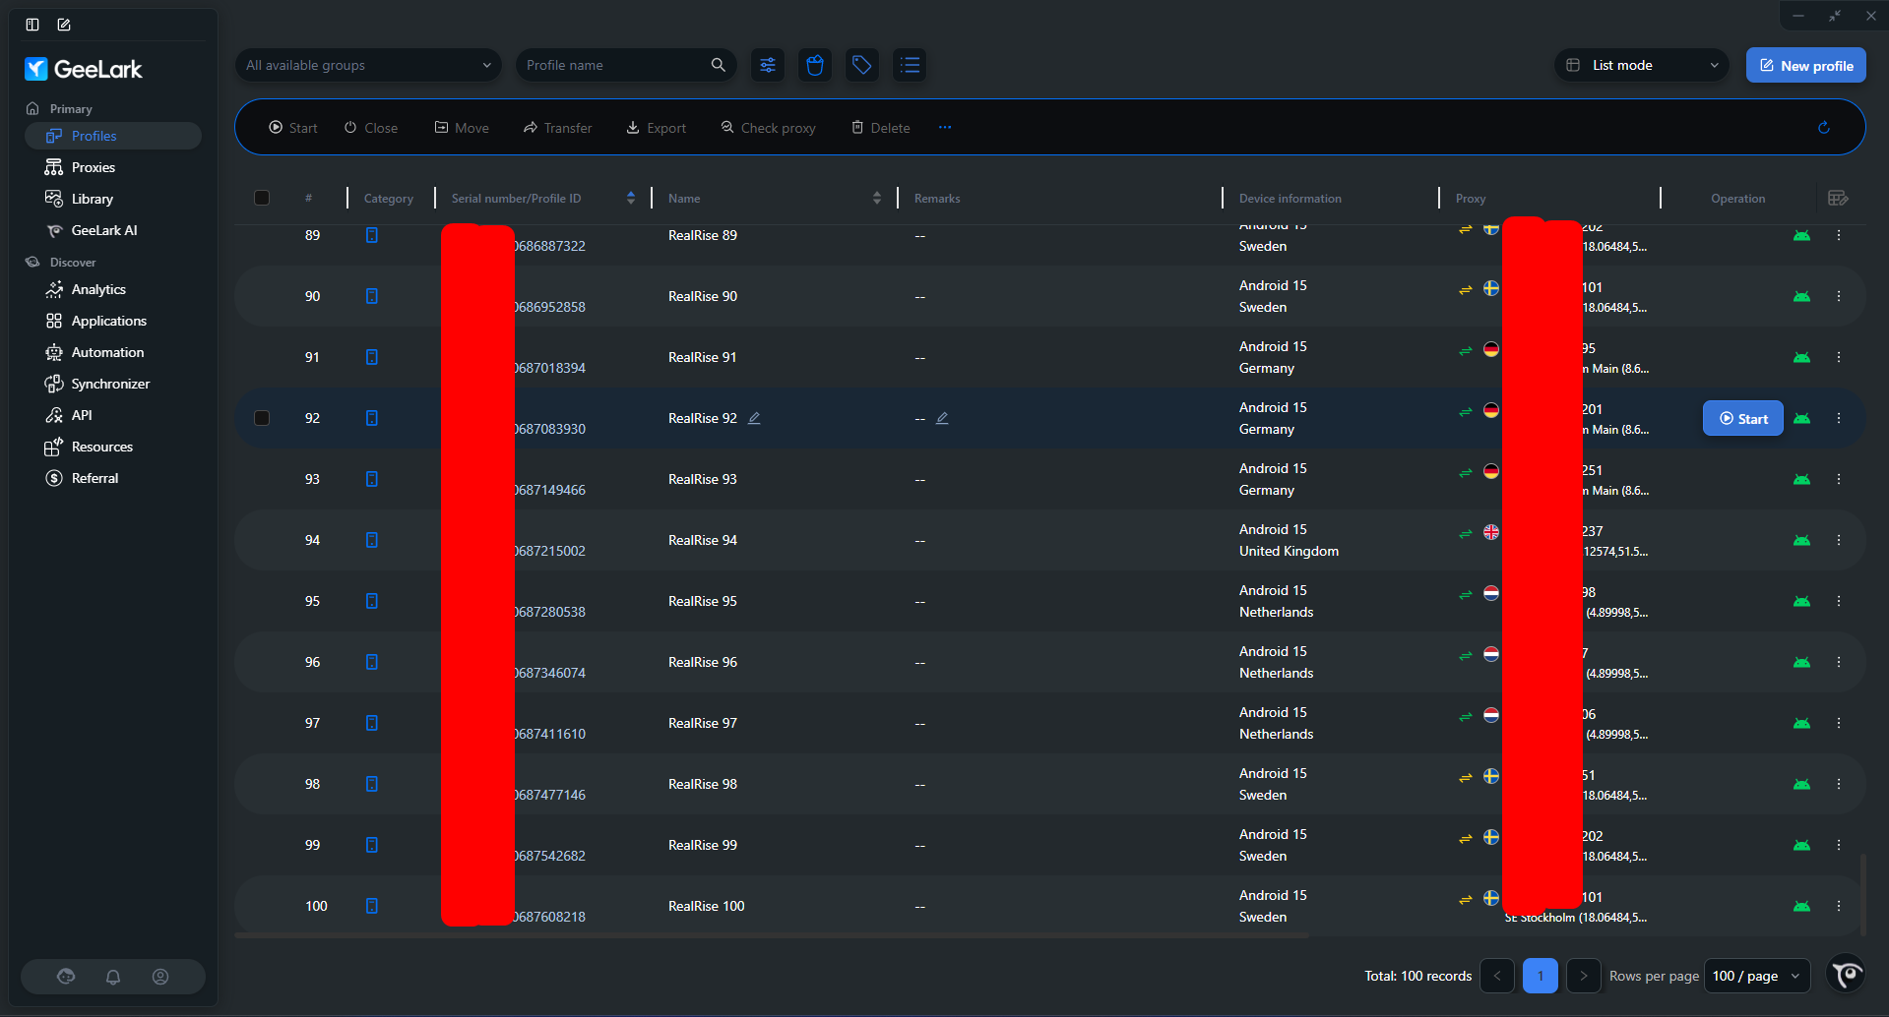Image resolution: width=1889 pixels, height=1017 pixels.
Task: Open Proxies in the sidebar
Action: point(94,167)
